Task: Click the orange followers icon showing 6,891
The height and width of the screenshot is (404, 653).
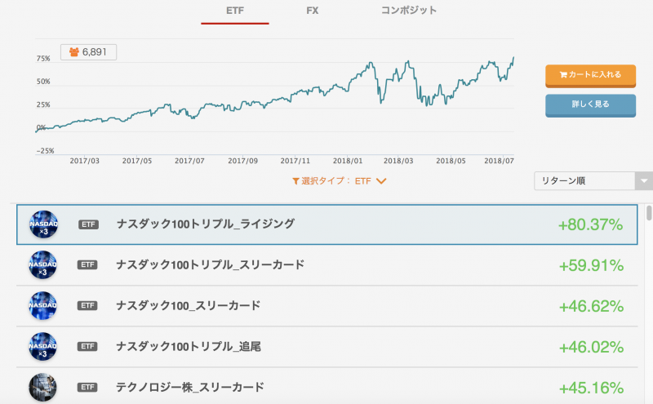Action: coord(74,52)
